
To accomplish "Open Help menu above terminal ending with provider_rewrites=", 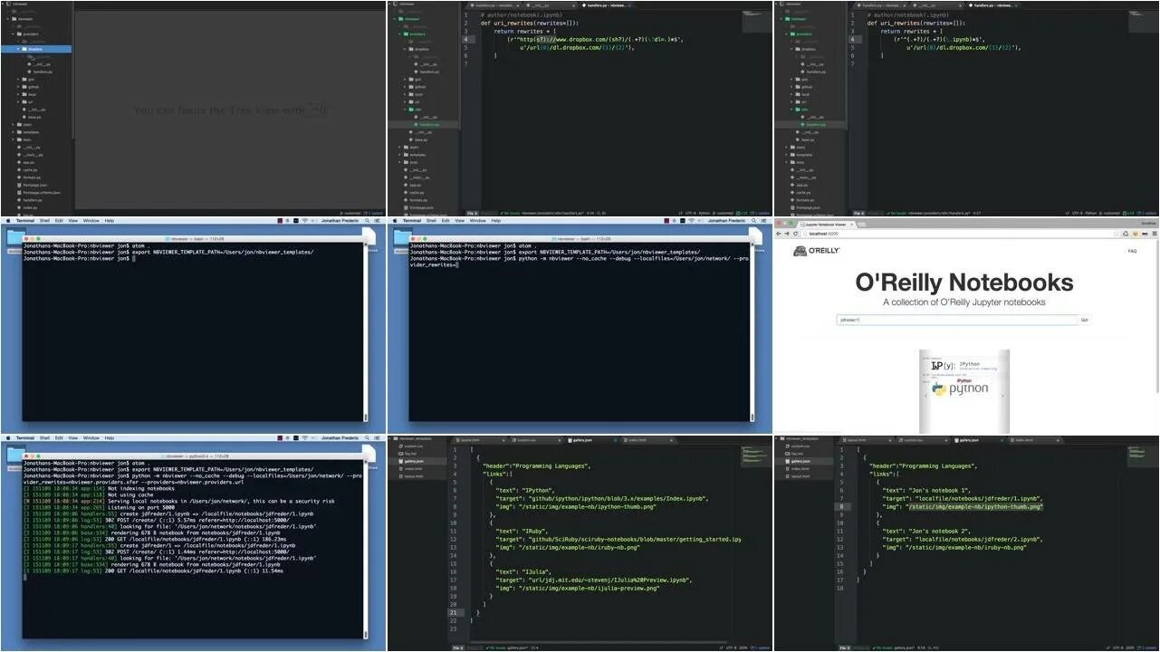I will (496, 220).
